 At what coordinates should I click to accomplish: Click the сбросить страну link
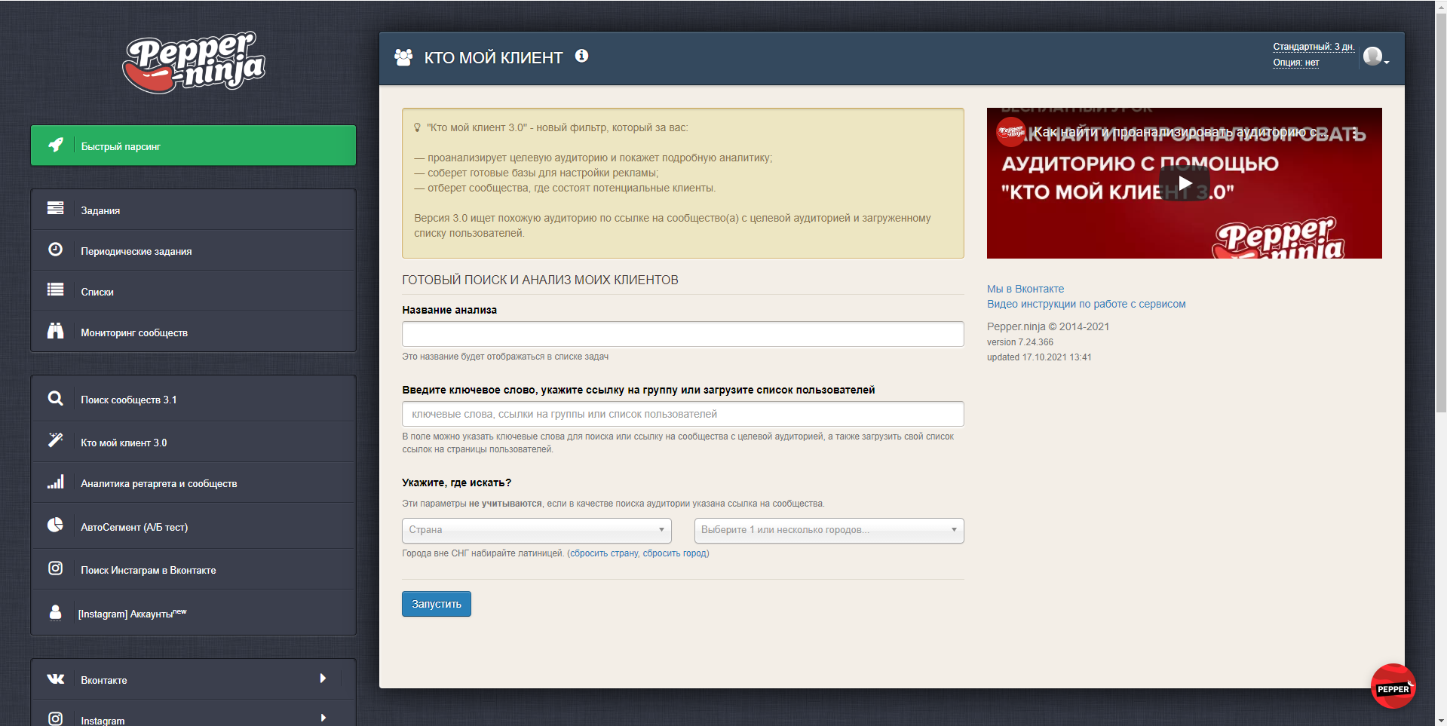pyautogui.click(x=604, y=553)
